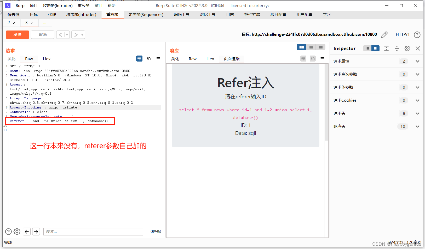Switch to 代理 tab
The width and height of the screenshot is (425, 249).
coord(52,15)
